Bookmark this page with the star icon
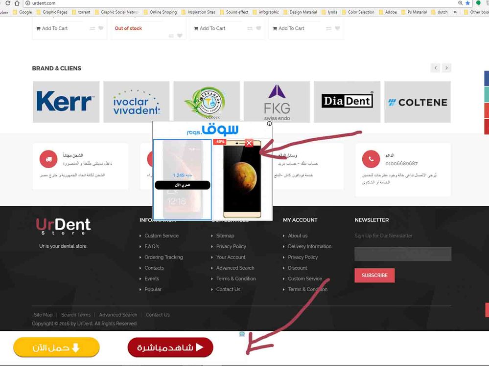 pos(468,3)
